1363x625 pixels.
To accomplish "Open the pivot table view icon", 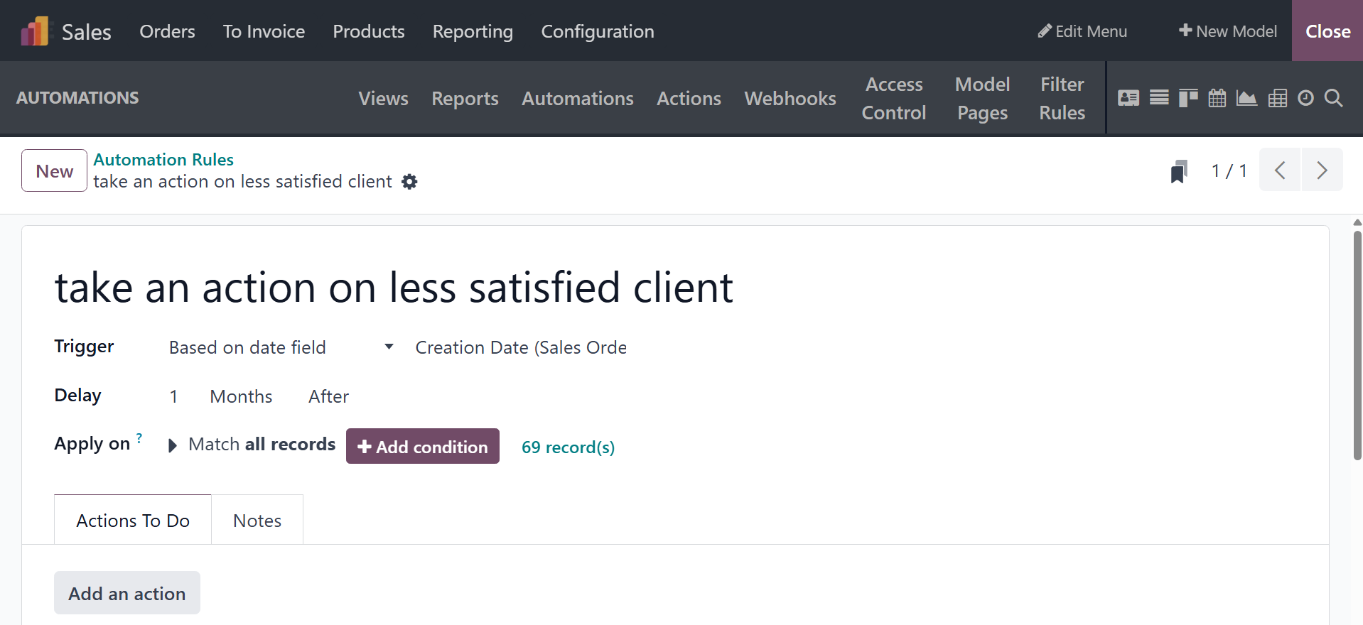I will coord(1277,98).
